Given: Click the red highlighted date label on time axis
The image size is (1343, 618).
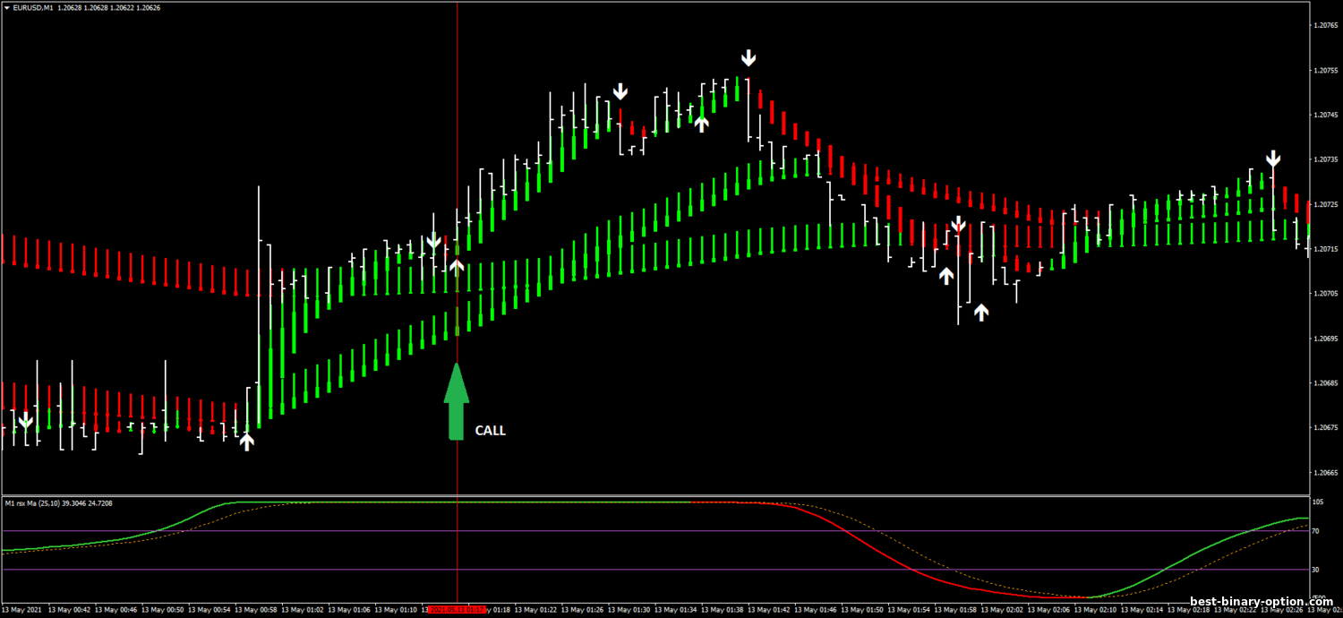Looking at the screenshot, I should click(x=457, y=610).
